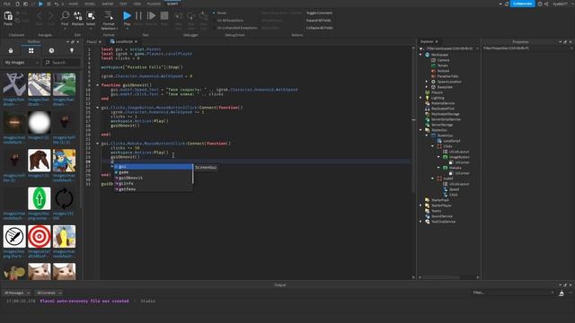Click the clear output broom icon
The width and height of the screenshot is (575, 323).
562,293
